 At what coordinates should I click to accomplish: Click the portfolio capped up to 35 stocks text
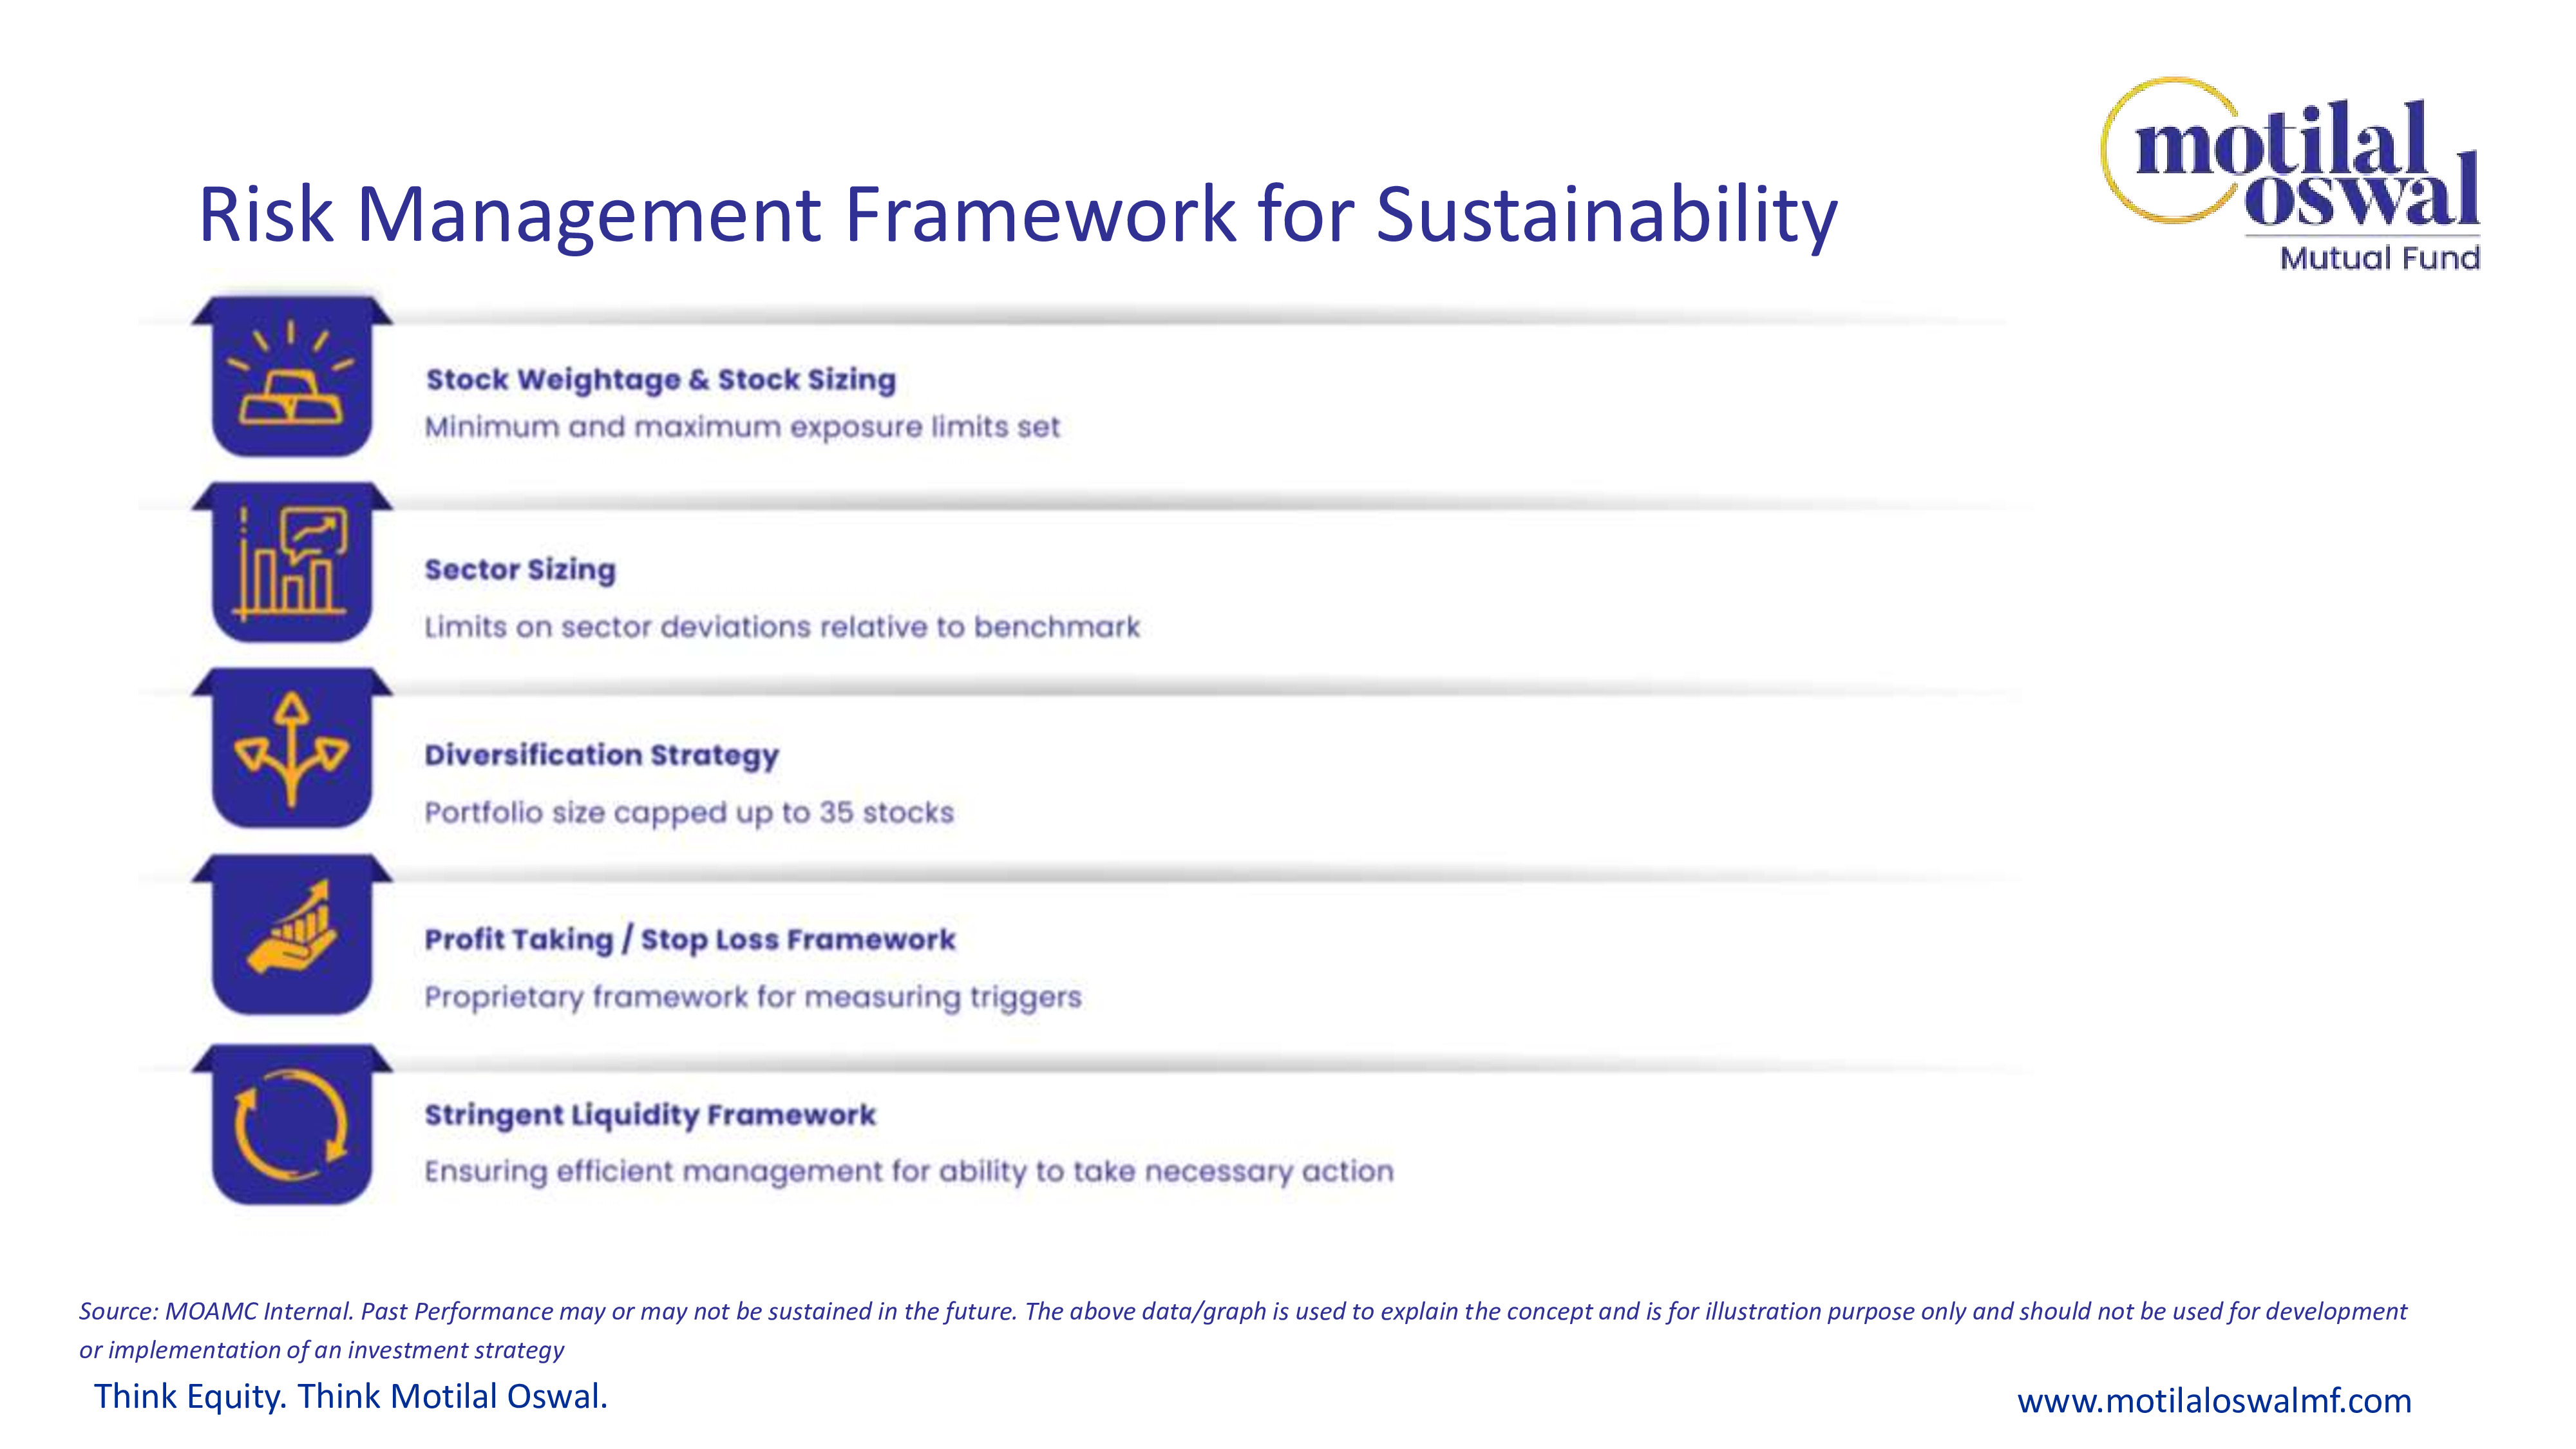[688, 812]
